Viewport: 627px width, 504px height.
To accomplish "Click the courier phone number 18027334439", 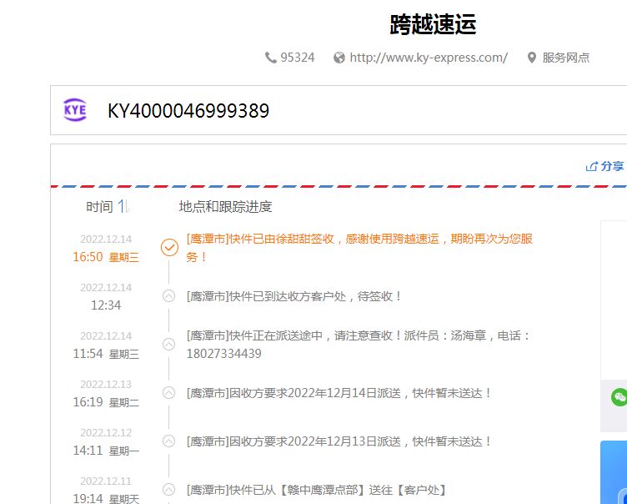I will tap(224, 354).
